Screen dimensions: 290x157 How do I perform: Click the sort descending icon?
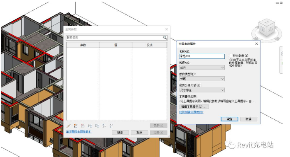(x=111, y=126)
